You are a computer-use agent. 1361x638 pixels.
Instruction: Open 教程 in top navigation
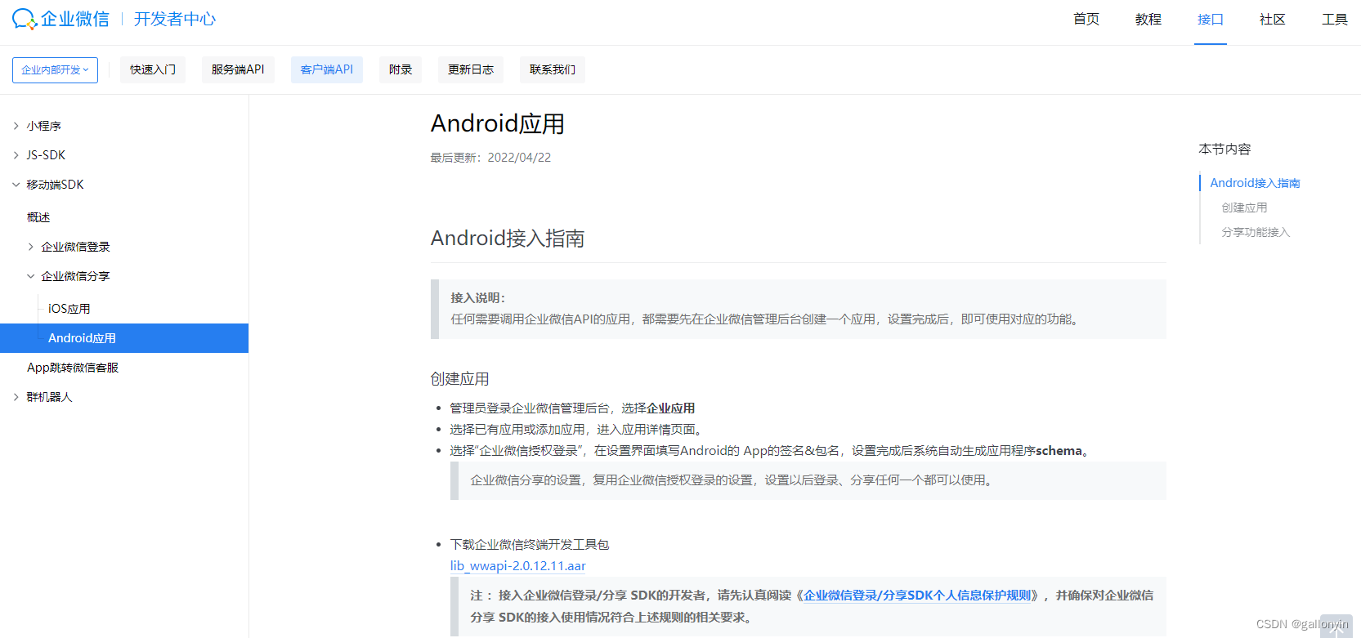coord(1148,20)
